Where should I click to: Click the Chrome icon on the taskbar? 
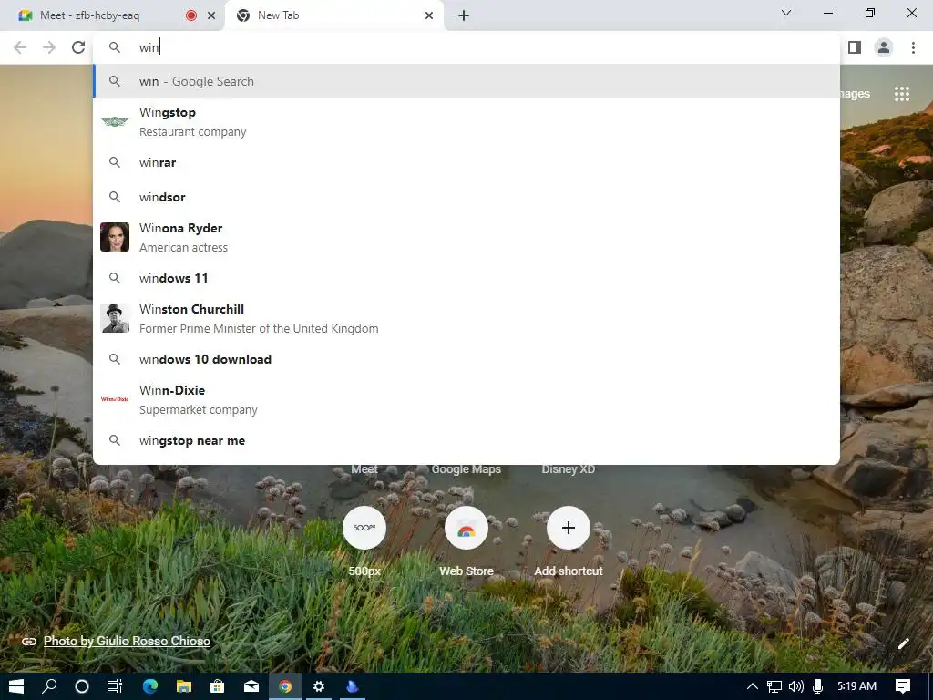click(285, 686)
